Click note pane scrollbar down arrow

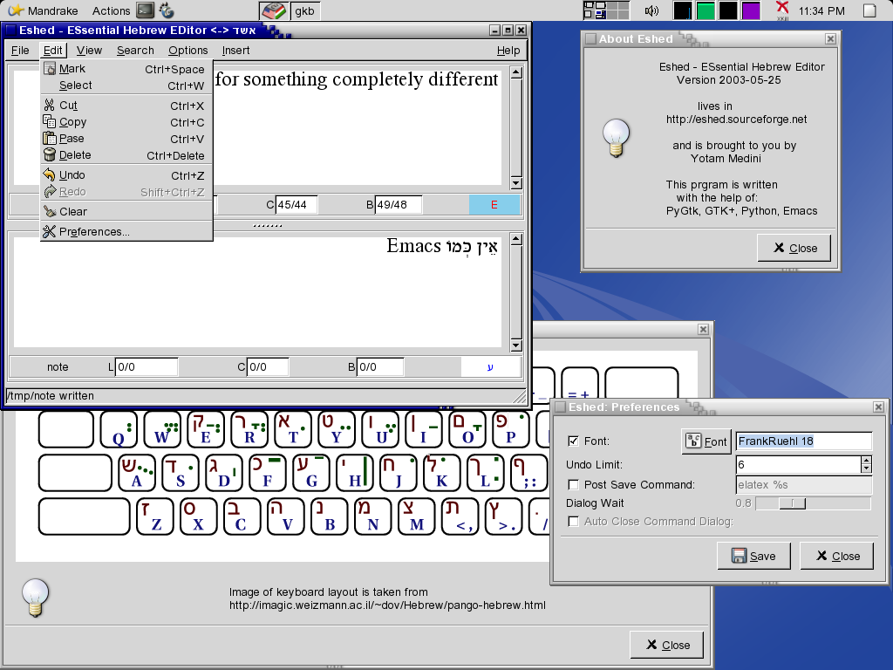tap(516, 345)
